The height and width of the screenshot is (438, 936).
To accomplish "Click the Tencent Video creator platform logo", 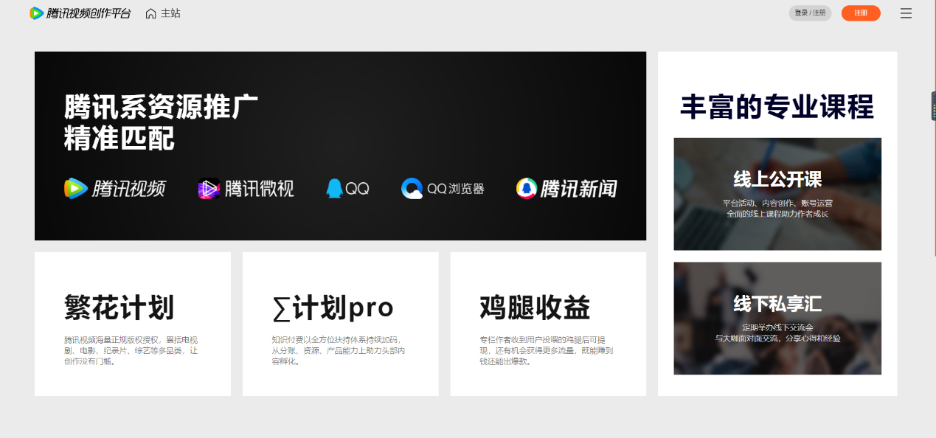I will point(80,13).
